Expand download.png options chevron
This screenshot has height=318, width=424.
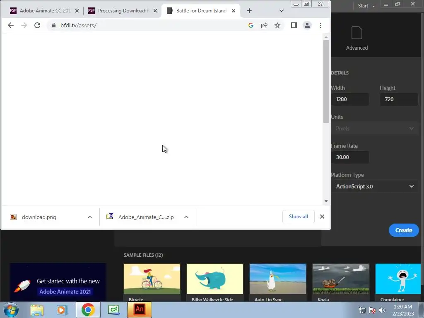coord(90,217)
